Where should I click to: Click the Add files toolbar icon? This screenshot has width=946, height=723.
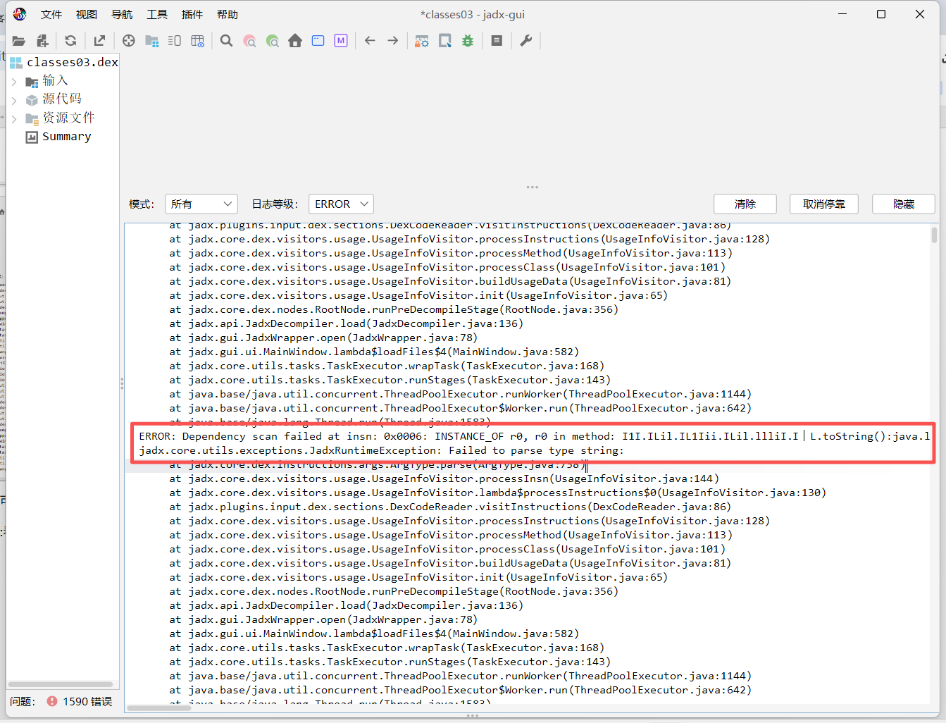43,41
